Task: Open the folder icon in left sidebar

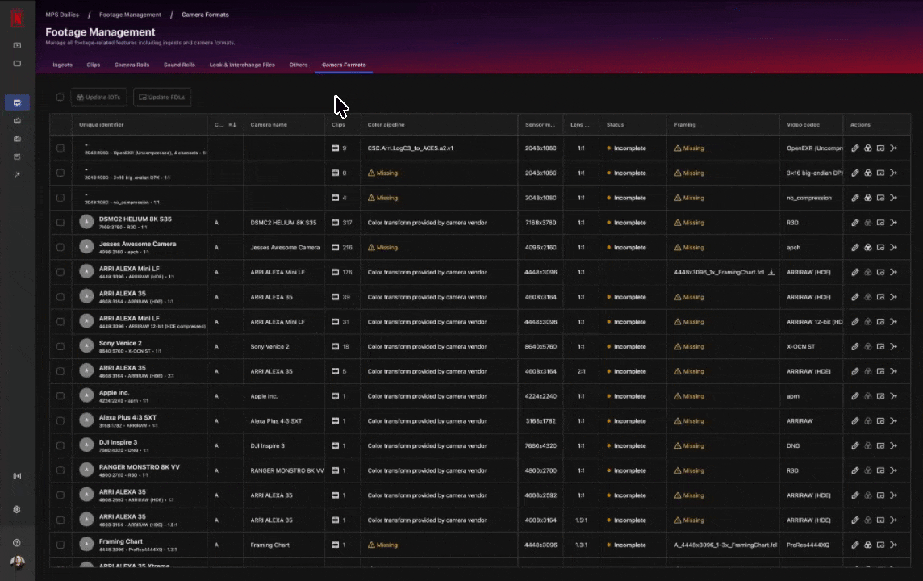Action: point(17,63)
